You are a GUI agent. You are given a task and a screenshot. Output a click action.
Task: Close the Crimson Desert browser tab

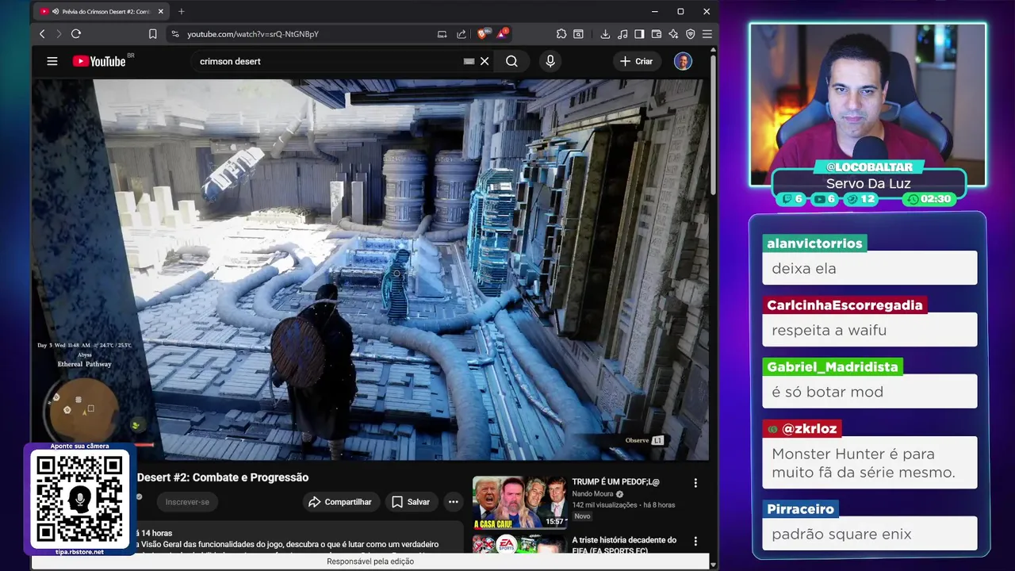[161, 12]
